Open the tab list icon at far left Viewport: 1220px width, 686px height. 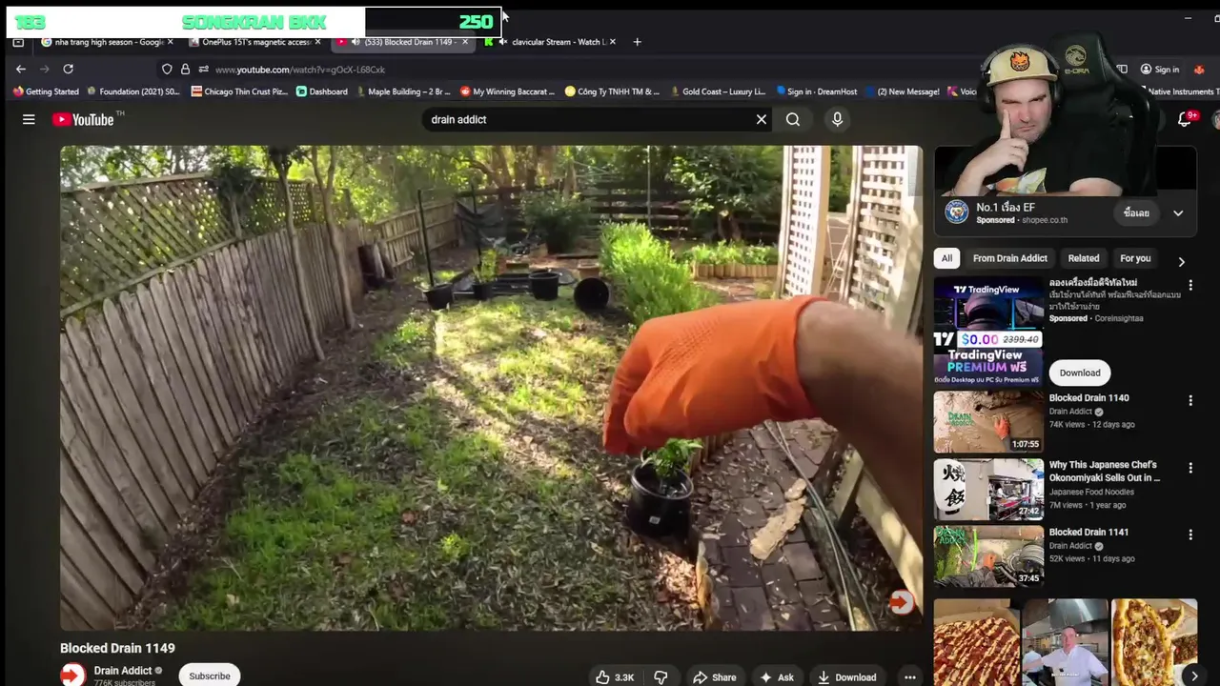(x=18, y=42)
